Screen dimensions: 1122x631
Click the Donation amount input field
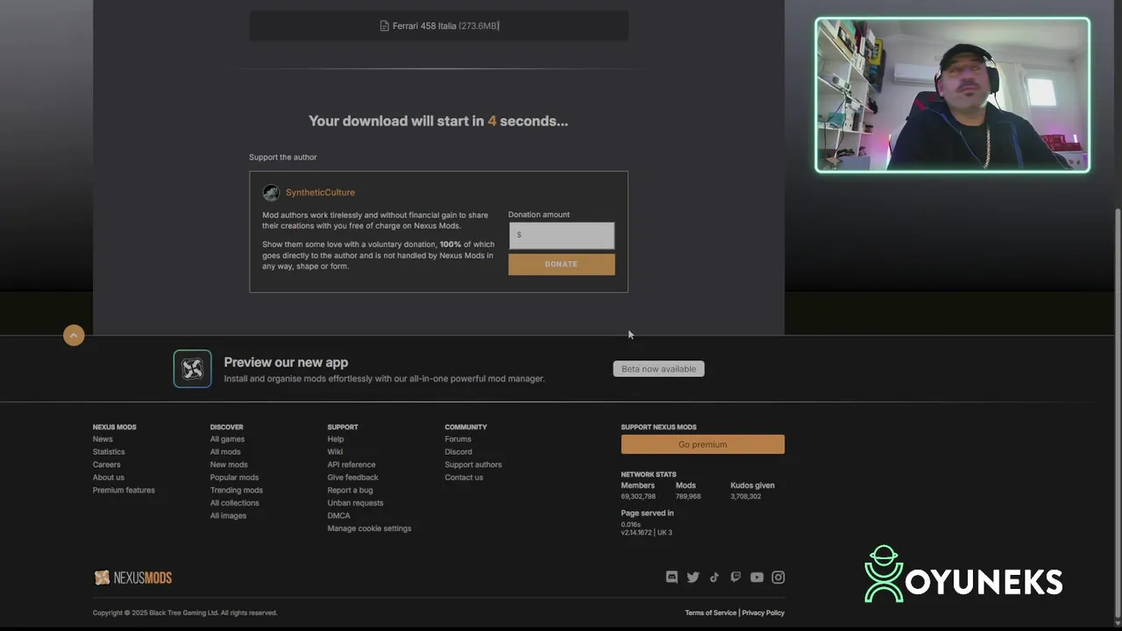coord(562,235)
